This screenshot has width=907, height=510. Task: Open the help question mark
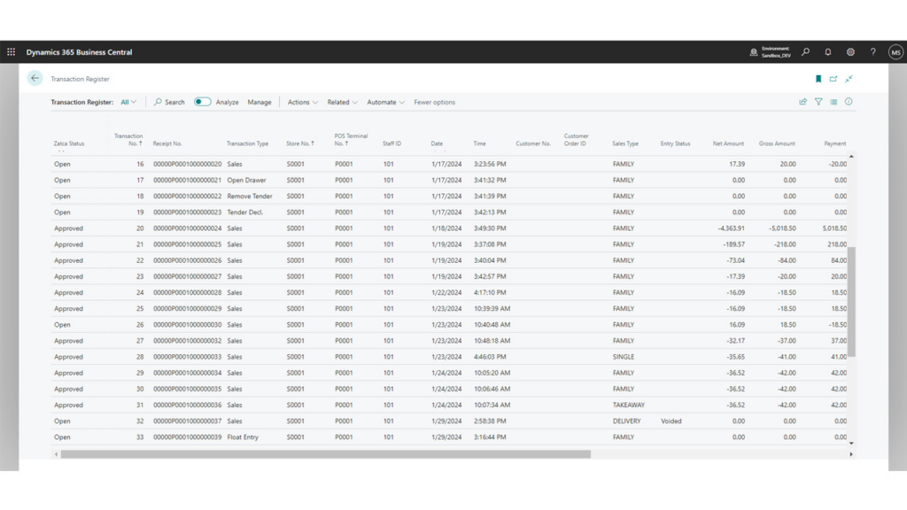[872, 52]
